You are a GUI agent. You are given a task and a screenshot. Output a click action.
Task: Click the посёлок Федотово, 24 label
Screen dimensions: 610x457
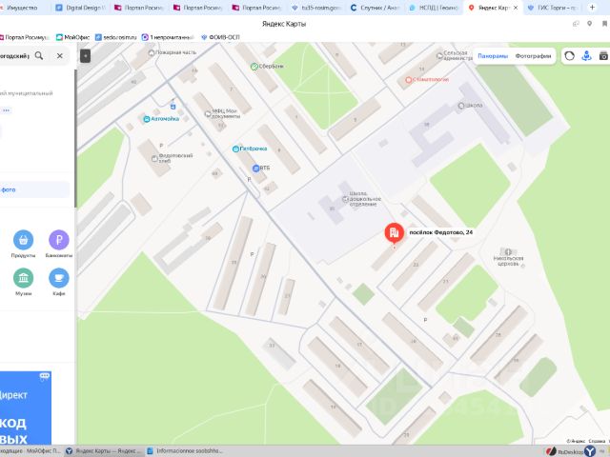pyautogui.click(x=440, y=232)
